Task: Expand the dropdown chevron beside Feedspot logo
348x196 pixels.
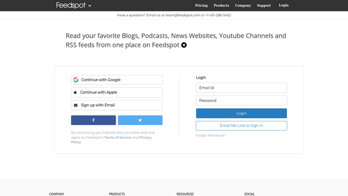Action: pyautogui.click(x=90, y=6)
